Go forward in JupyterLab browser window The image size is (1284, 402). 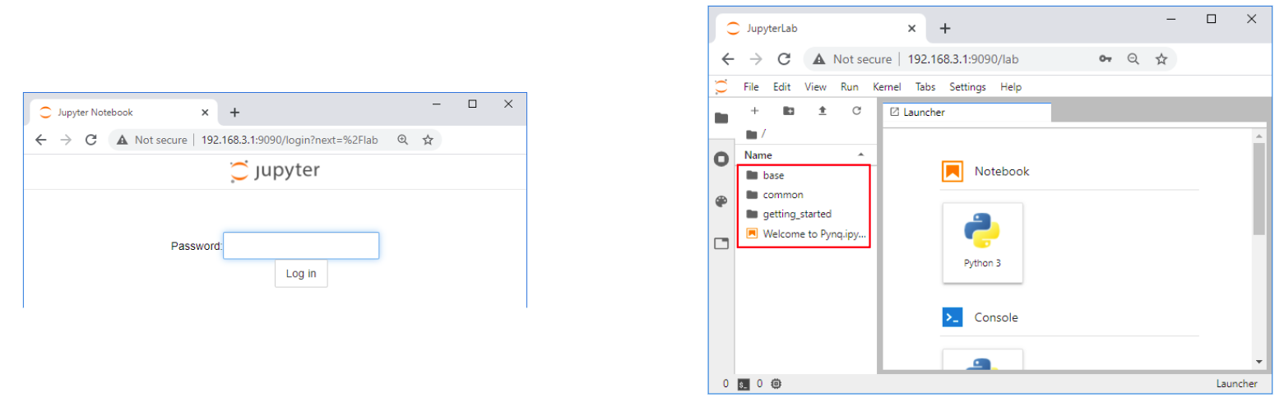[x=756, y=59]
